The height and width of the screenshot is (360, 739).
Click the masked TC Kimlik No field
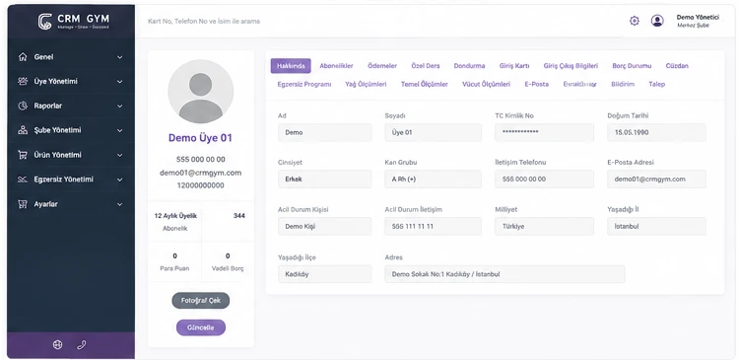coord(544,132)
